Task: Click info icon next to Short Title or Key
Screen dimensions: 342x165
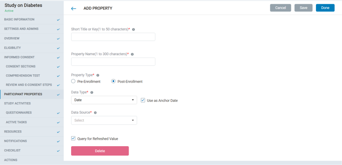Action: click(133, 29)
